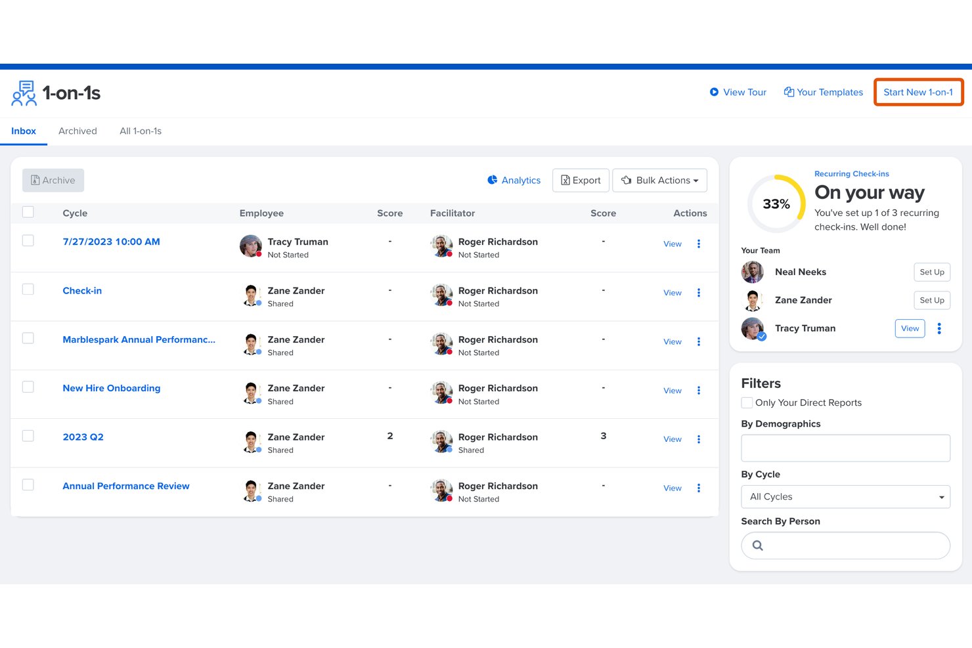Check the 2023 Q2 row checkbox
Viewport: 972px width, 648px height.
click(x=28, y=435)
